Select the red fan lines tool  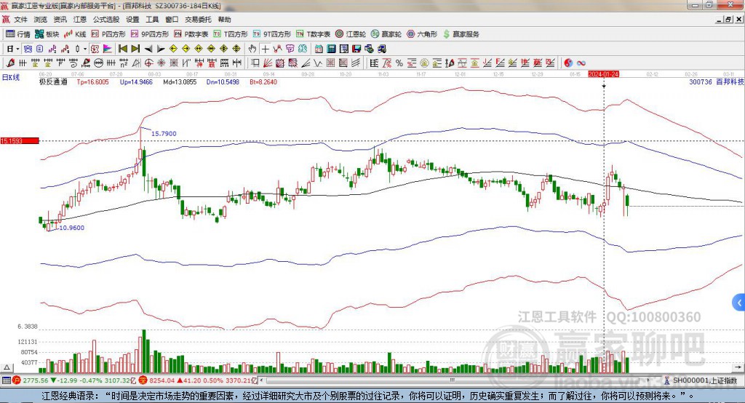click(268, 63)
